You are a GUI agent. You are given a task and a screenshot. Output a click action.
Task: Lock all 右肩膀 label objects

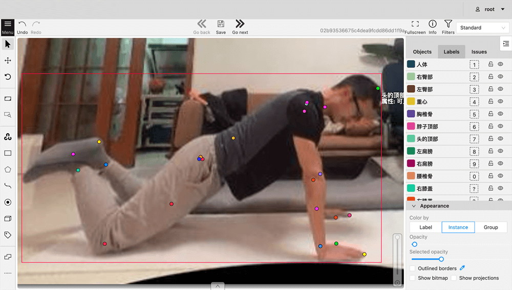[490, 163]
